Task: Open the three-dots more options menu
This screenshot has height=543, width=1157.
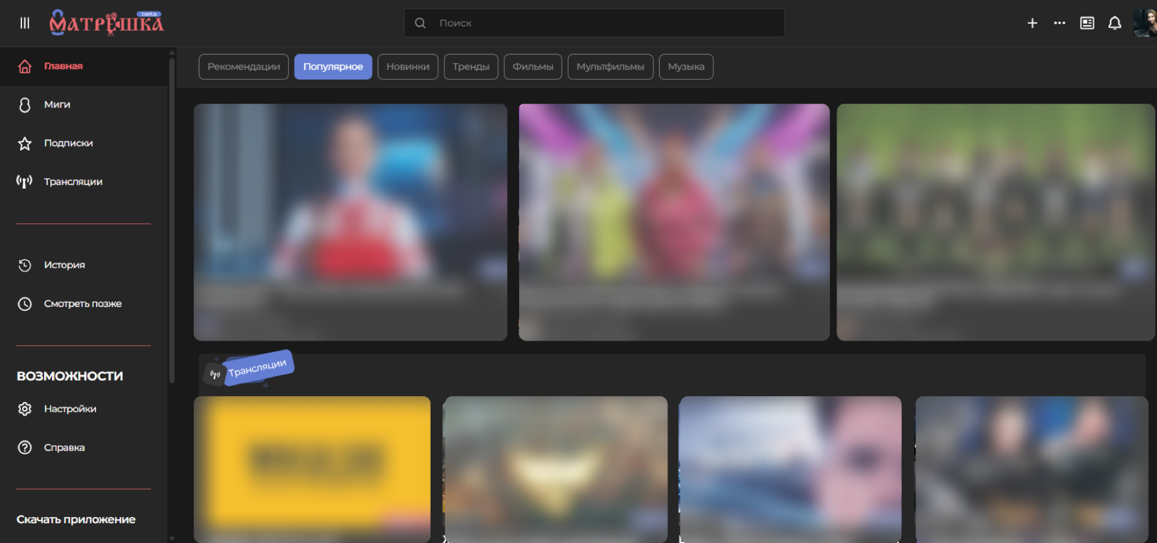Action: [1059, 23]
